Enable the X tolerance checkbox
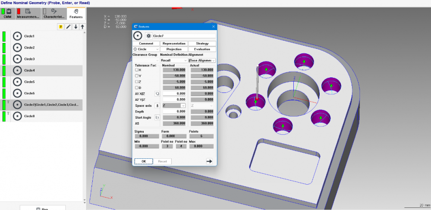Screen dimensions: 431x210 pos(137,70)
